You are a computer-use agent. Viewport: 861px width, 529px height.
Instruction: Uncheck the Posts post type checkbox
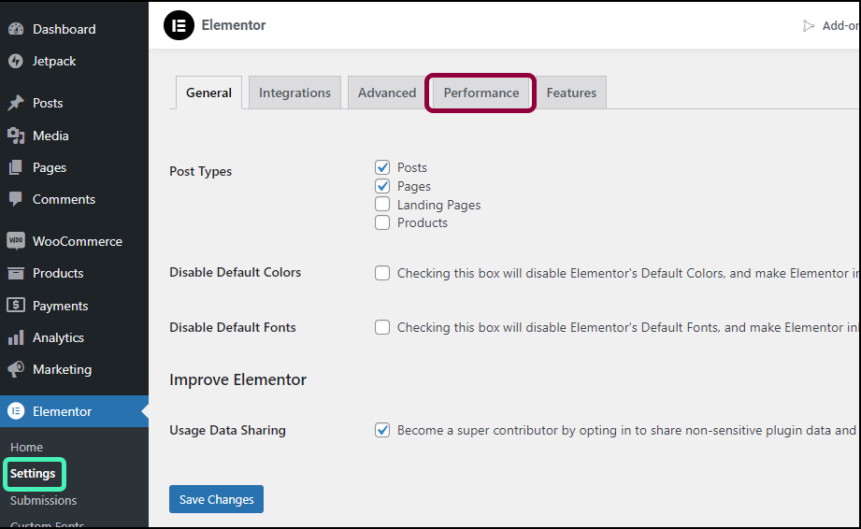coord(382,167)
